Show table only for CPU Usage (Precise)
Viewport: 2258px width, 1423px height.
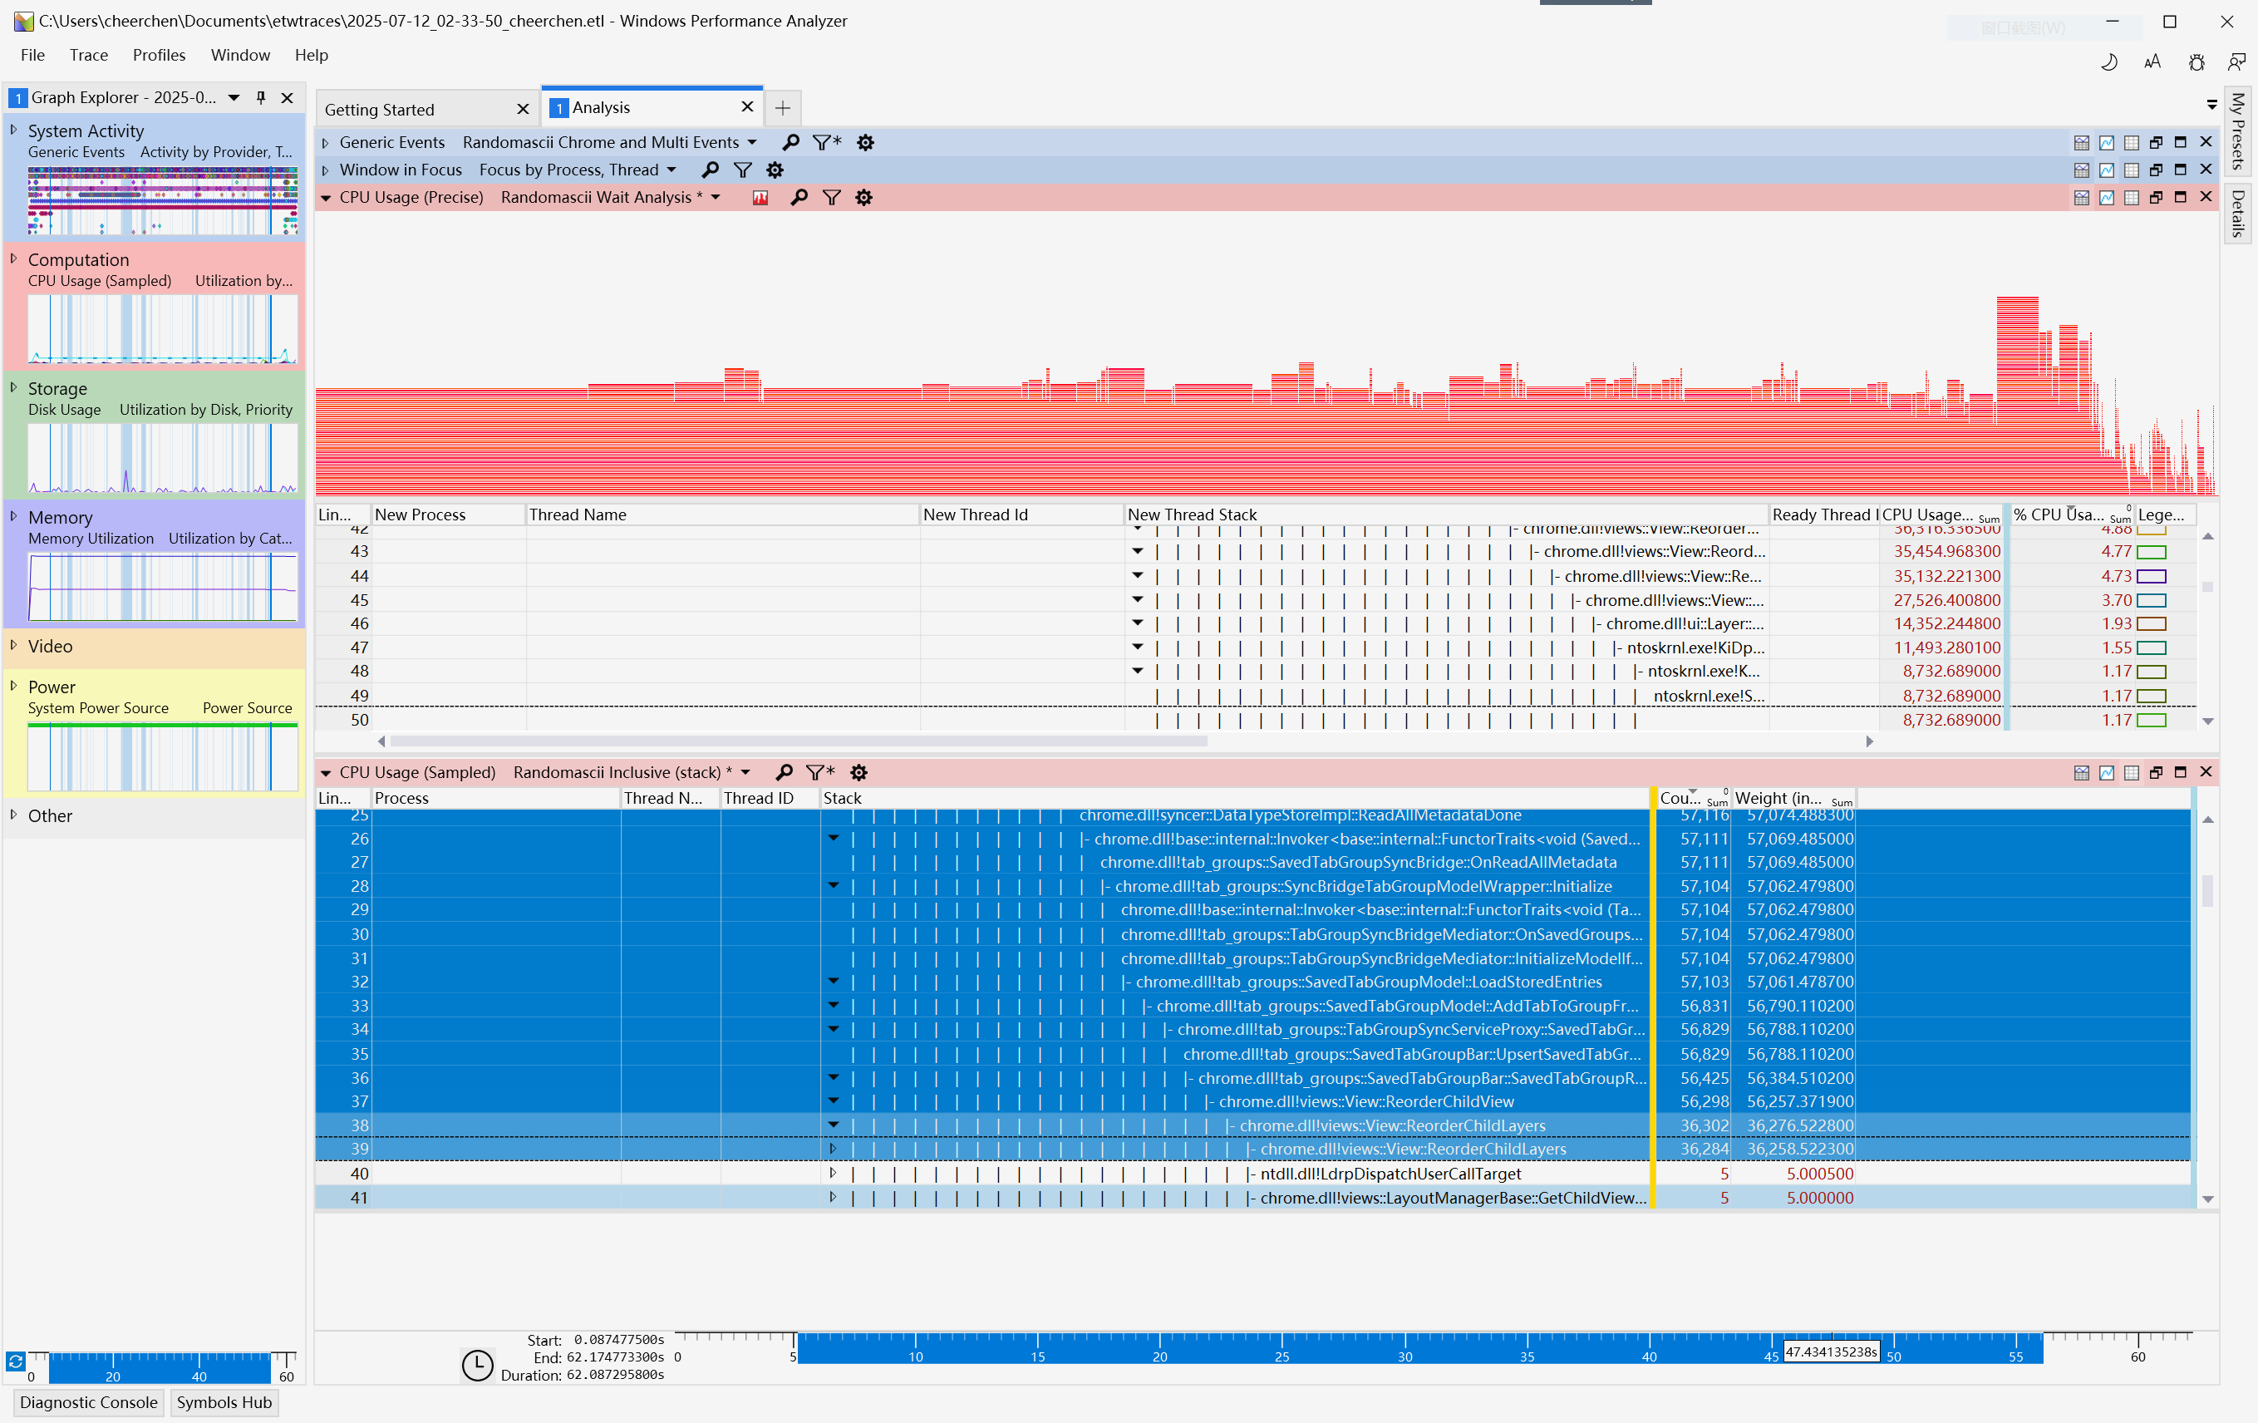[2132, 197]
